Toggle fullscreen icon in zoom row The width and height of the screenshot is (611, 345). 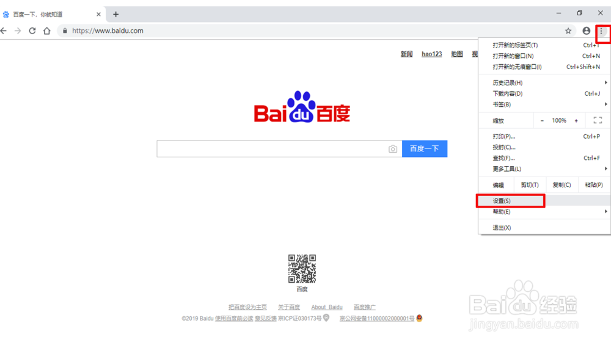[x=598, y=120]
